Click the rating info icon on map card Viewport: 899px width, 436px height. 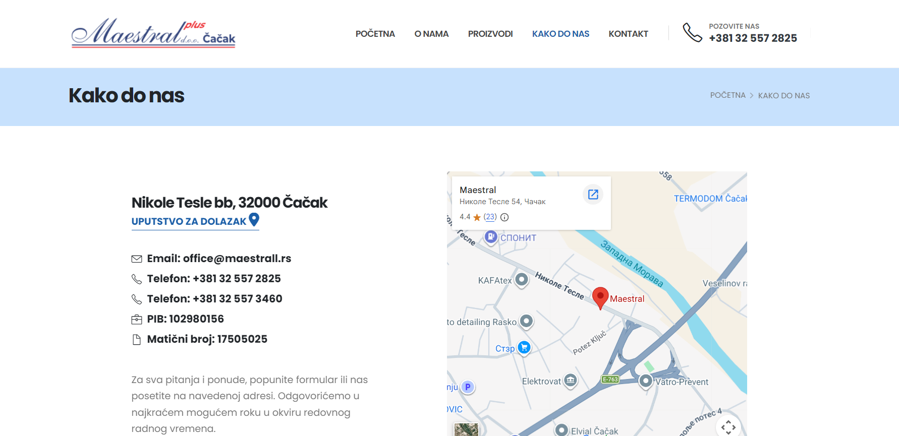coord(504,217)
